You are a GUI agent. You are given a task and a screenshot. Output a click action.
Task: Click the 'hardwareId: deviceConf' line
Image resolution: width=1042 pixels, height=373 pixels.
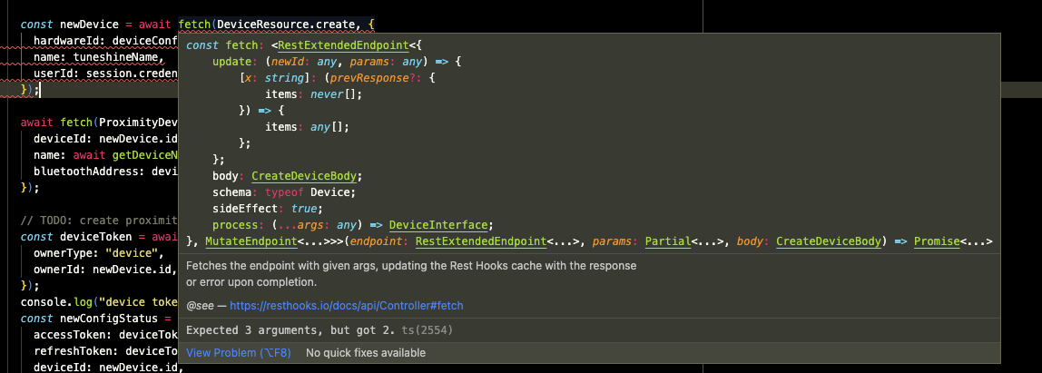point(105,41)
